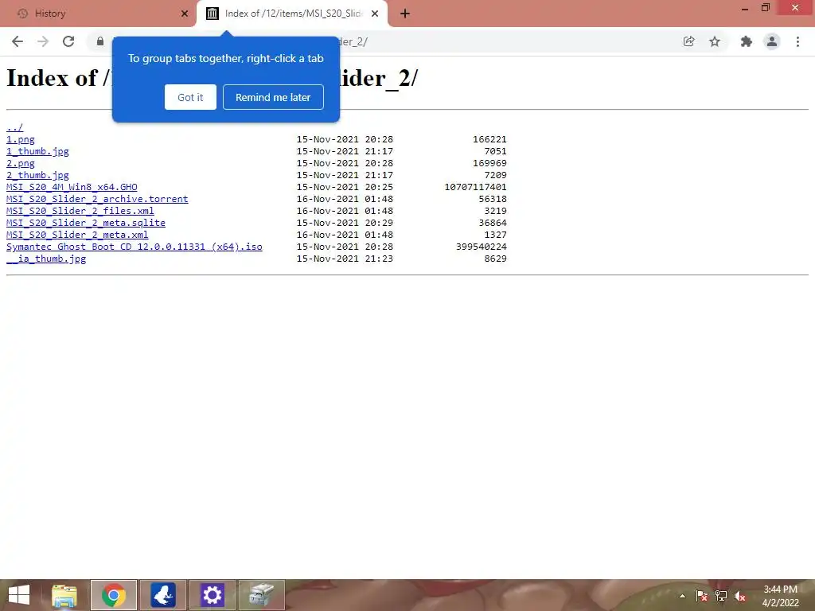Screen dimensions: 815x611
Task: Restore down the Chrome window
Action: [766, 8]
